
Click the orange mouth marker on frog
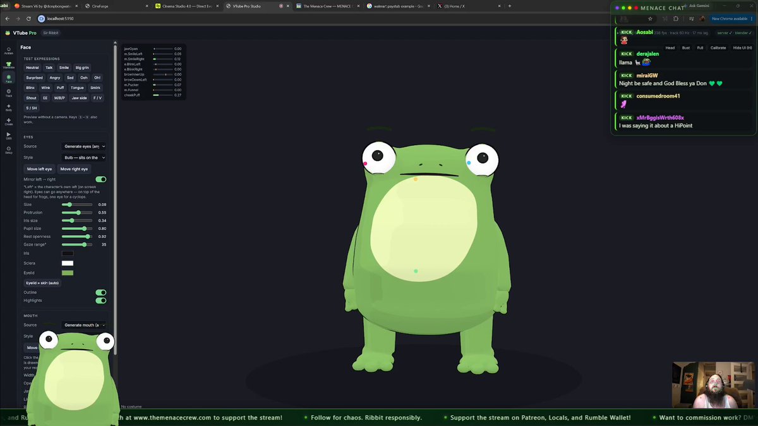point(416,179)
